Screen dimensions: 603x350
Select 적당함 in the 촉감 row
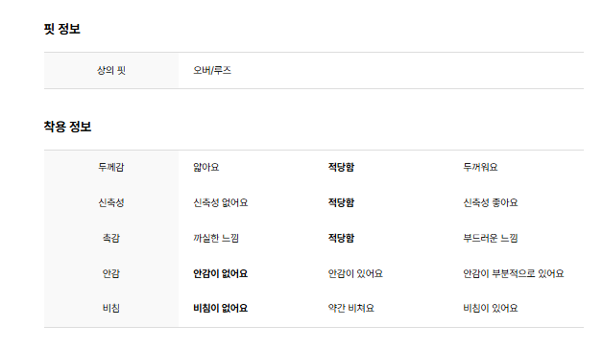[341, 238]
